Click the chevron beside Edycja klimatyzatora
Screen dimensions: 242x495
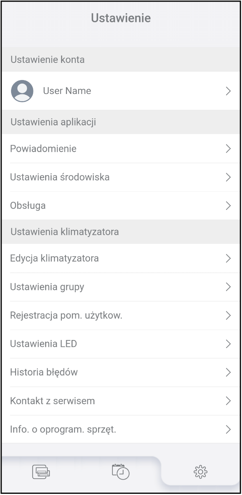[228, 258]
